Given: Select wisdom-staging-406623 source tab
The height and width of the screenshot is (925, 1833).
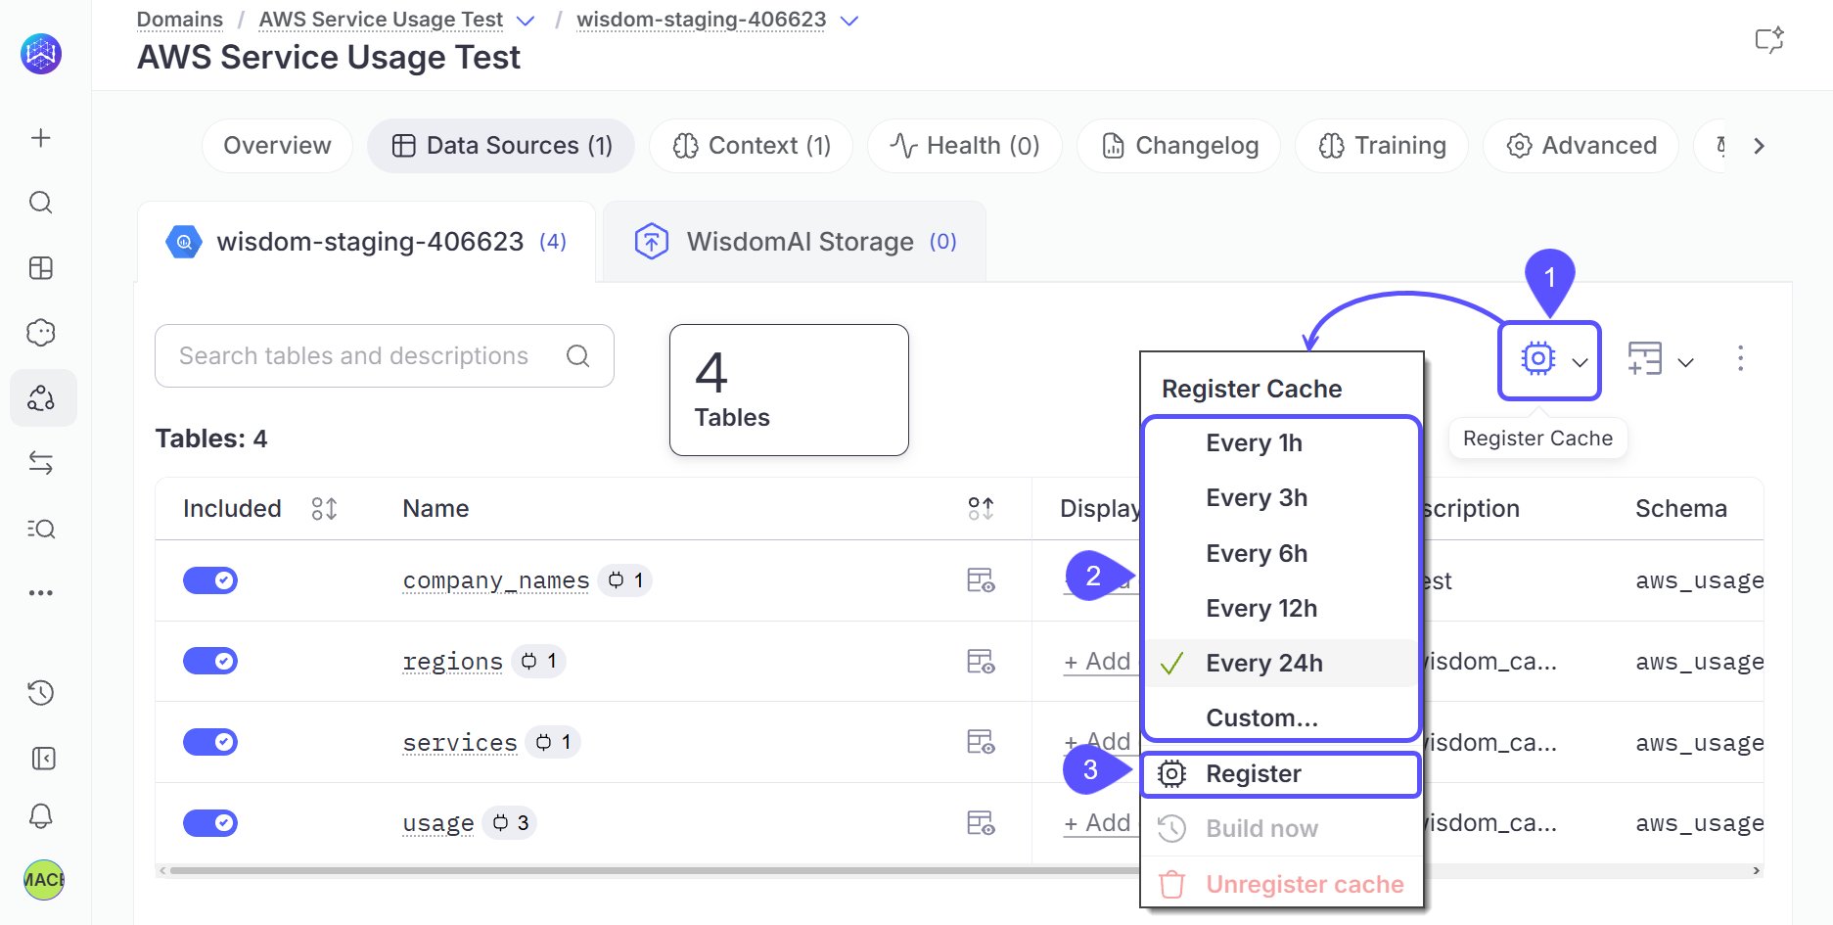Looking at the screenshot, I should tap(367, 242).
